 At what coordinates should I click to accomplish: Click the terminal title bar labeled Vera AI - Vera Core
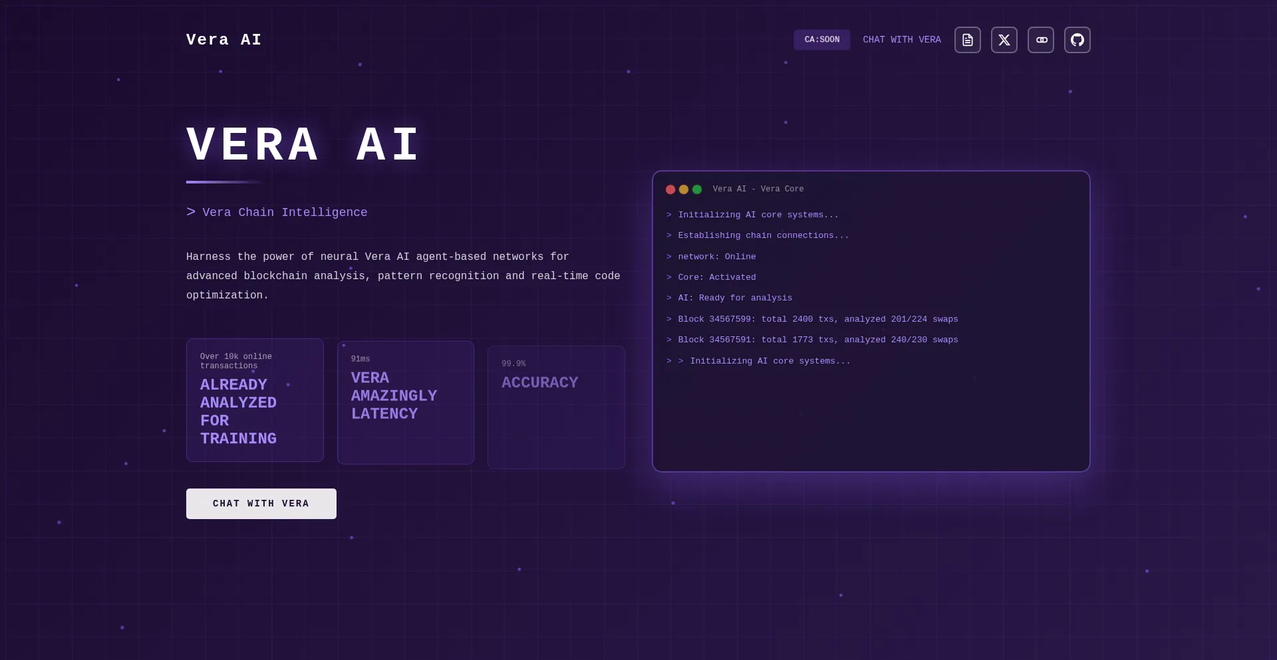[x=758, y=189]
